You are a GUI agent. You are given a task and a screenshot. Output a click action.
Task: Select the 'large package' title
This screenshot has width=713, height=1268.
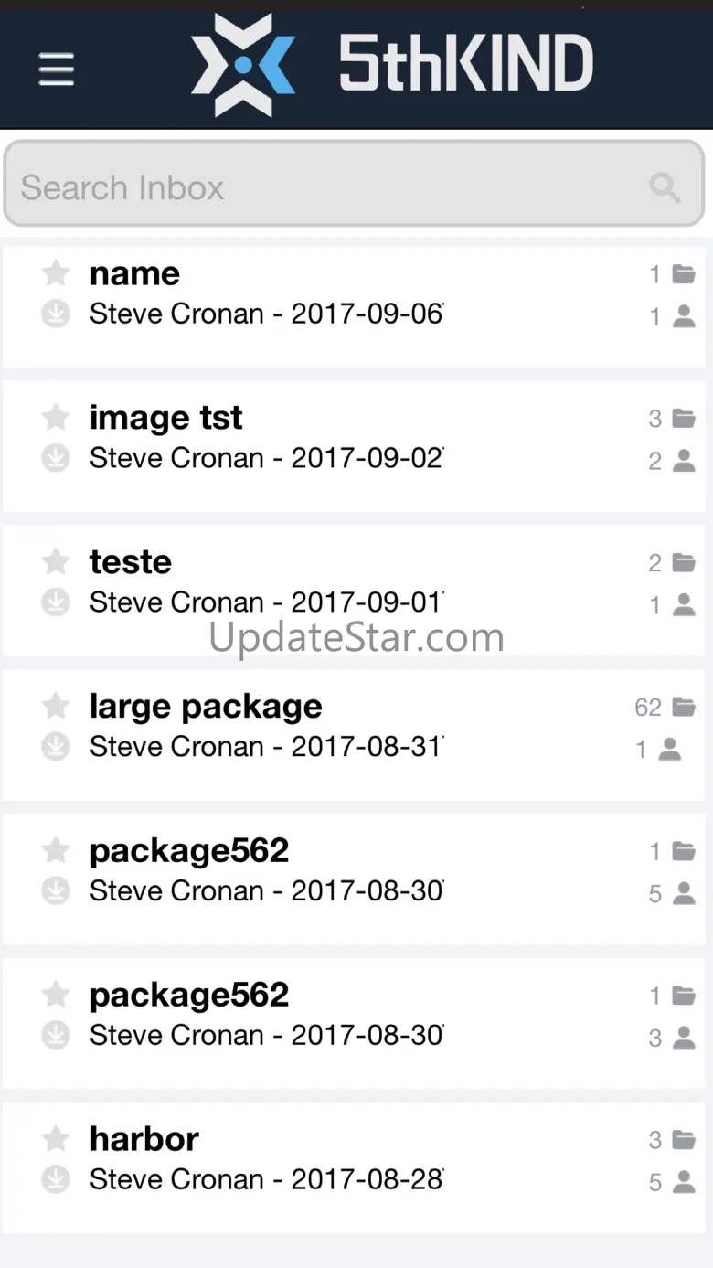pyautogui.click(x=206, y=707)
